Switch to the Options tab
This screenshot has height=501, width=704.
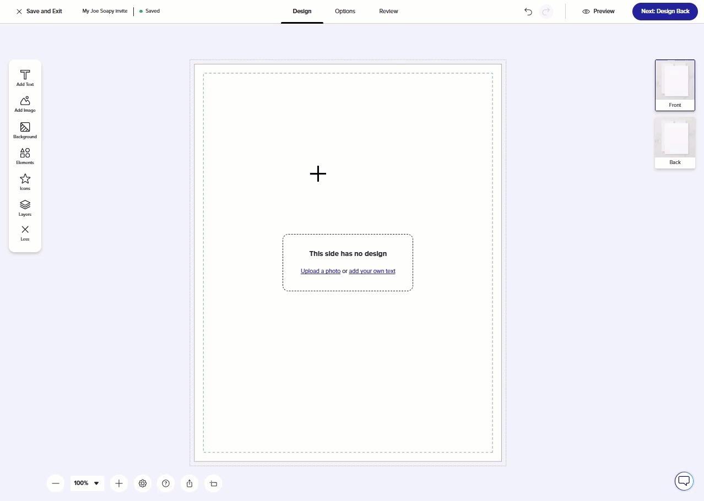[345, 12]
